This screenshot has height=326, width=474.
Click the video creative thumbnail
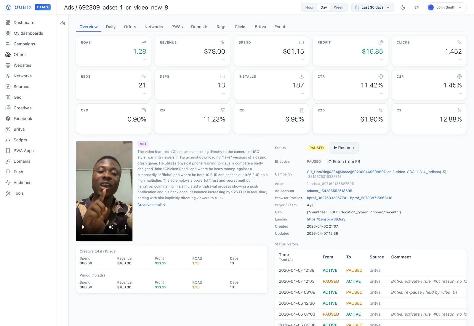(x=104, y=191)
